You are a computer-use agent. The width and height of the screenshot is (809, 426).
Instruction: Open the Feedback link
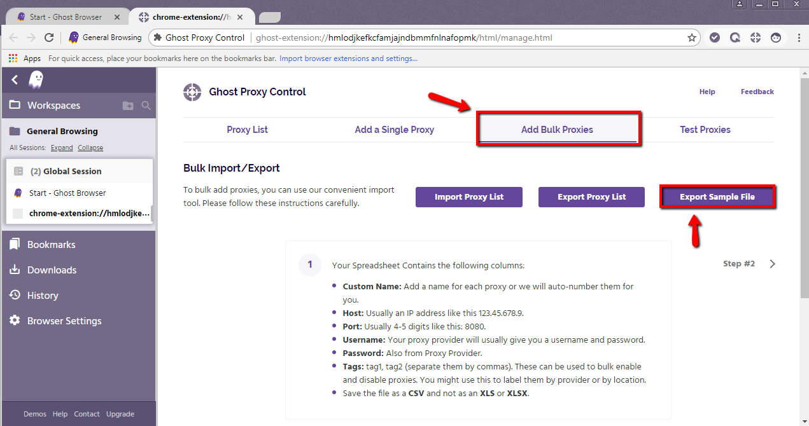pos(757,92)
